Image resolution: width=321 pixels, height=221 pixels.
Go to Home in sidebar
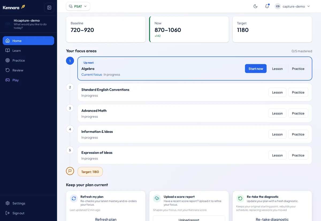(28, 41)
